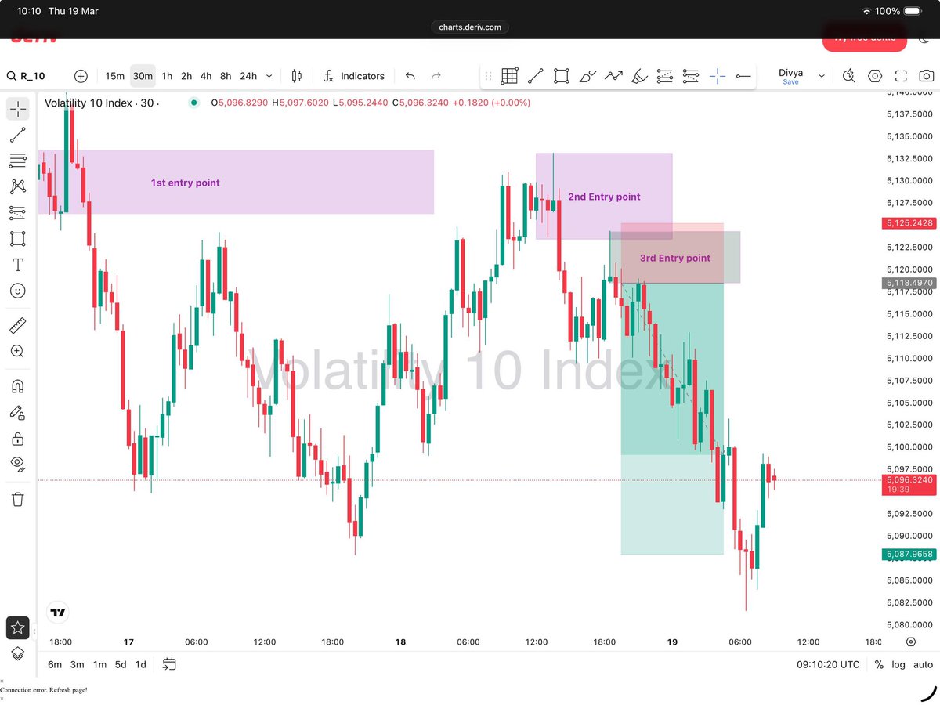Open chart settings hexagon icon
The height and width of the screenshot is (705, 940).
pos(875,76)
